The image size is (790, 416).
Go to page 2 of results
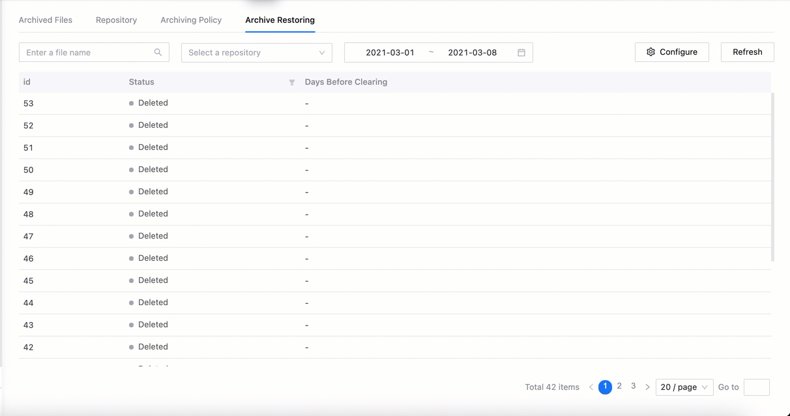pyautogui.click(x=619, y=387)
